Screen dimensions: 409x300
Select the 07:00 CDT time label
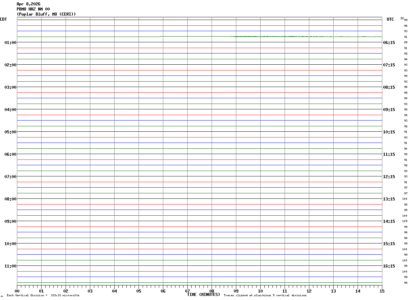[x=10, y=177]
